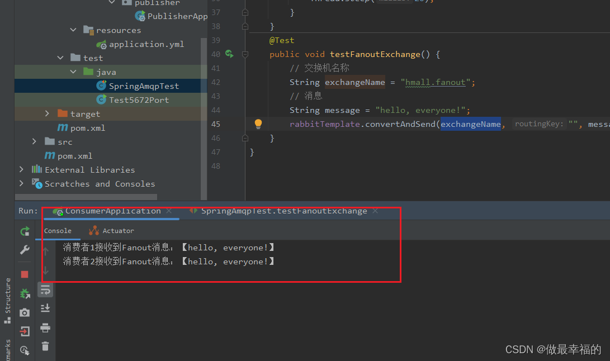The image size is (610, 361).
Task: Click the exchangeName variable declaration
Action: [355, 83]
